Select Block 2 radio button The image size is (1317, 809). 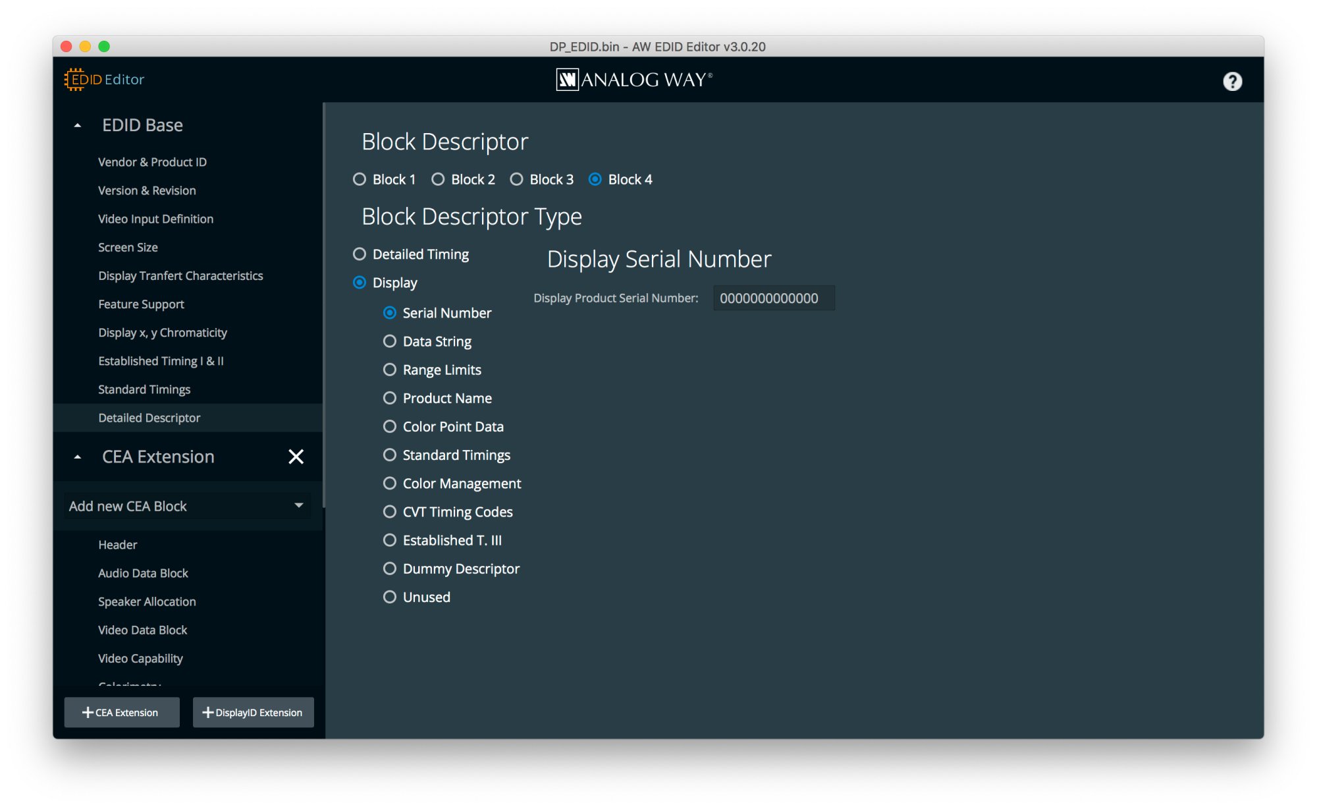(438, 179)
